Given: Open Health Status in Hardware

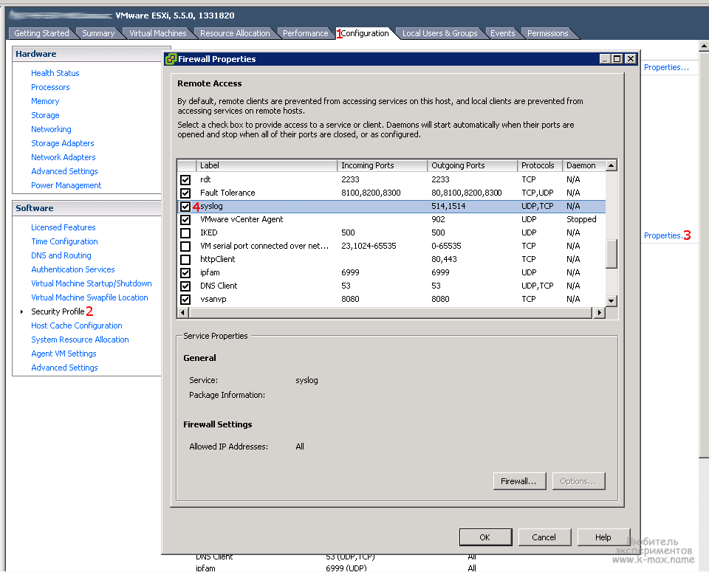Looking at the screenshot, I should point(55,73).
